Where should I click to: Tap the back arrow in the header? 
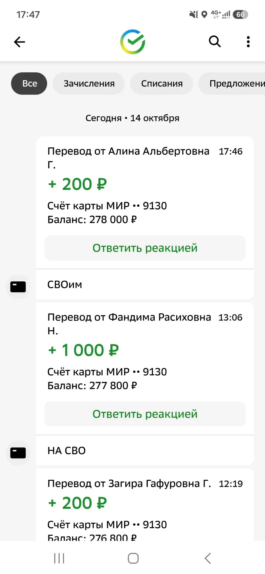(19, 42)
